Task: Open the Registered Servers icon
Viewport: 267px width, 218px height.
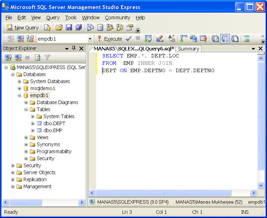Action: tap(90, 27)
